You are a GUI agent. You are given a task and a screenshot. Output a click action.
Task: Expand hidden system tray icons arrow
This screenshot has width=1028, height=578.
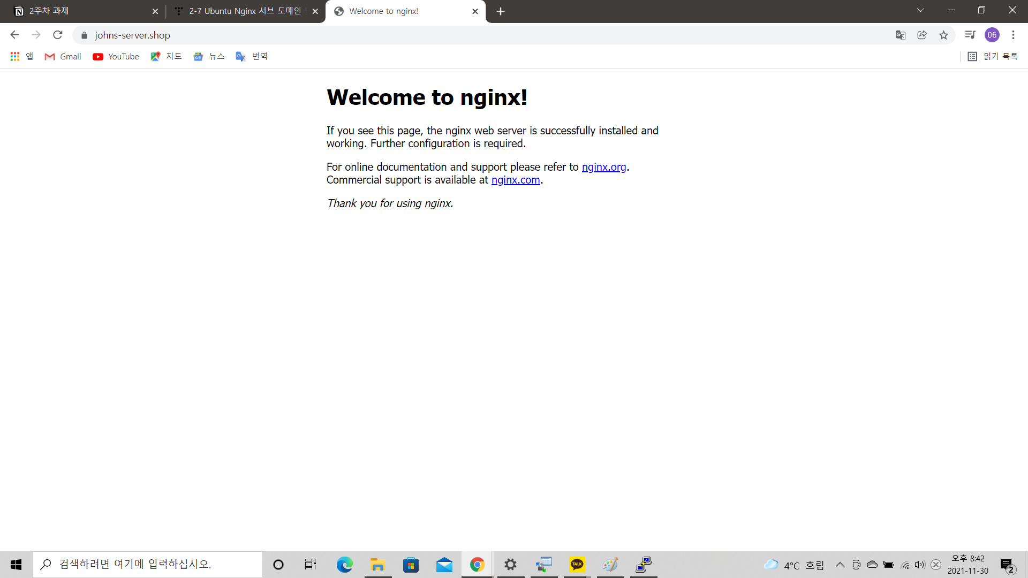click(x=840, y=565)
